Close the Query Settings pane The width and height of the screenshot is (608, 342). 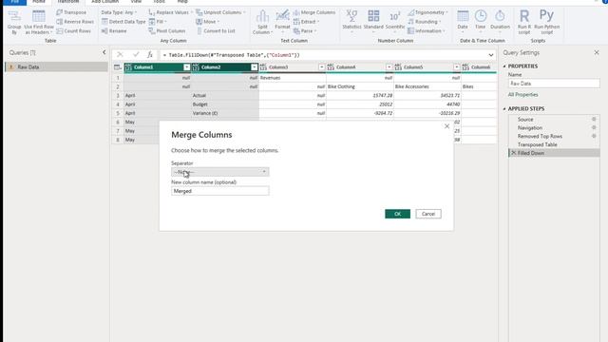point(597,52)
